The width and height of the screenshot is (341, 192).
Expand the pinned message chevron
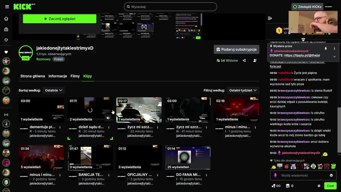click(334, 57)
